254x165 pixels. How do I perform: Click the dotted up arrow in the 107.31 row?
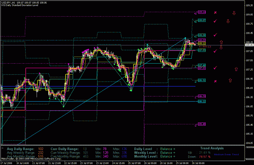[236, 69]
